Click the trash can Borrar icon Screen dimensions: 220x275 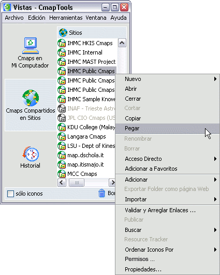click(101, 193)
